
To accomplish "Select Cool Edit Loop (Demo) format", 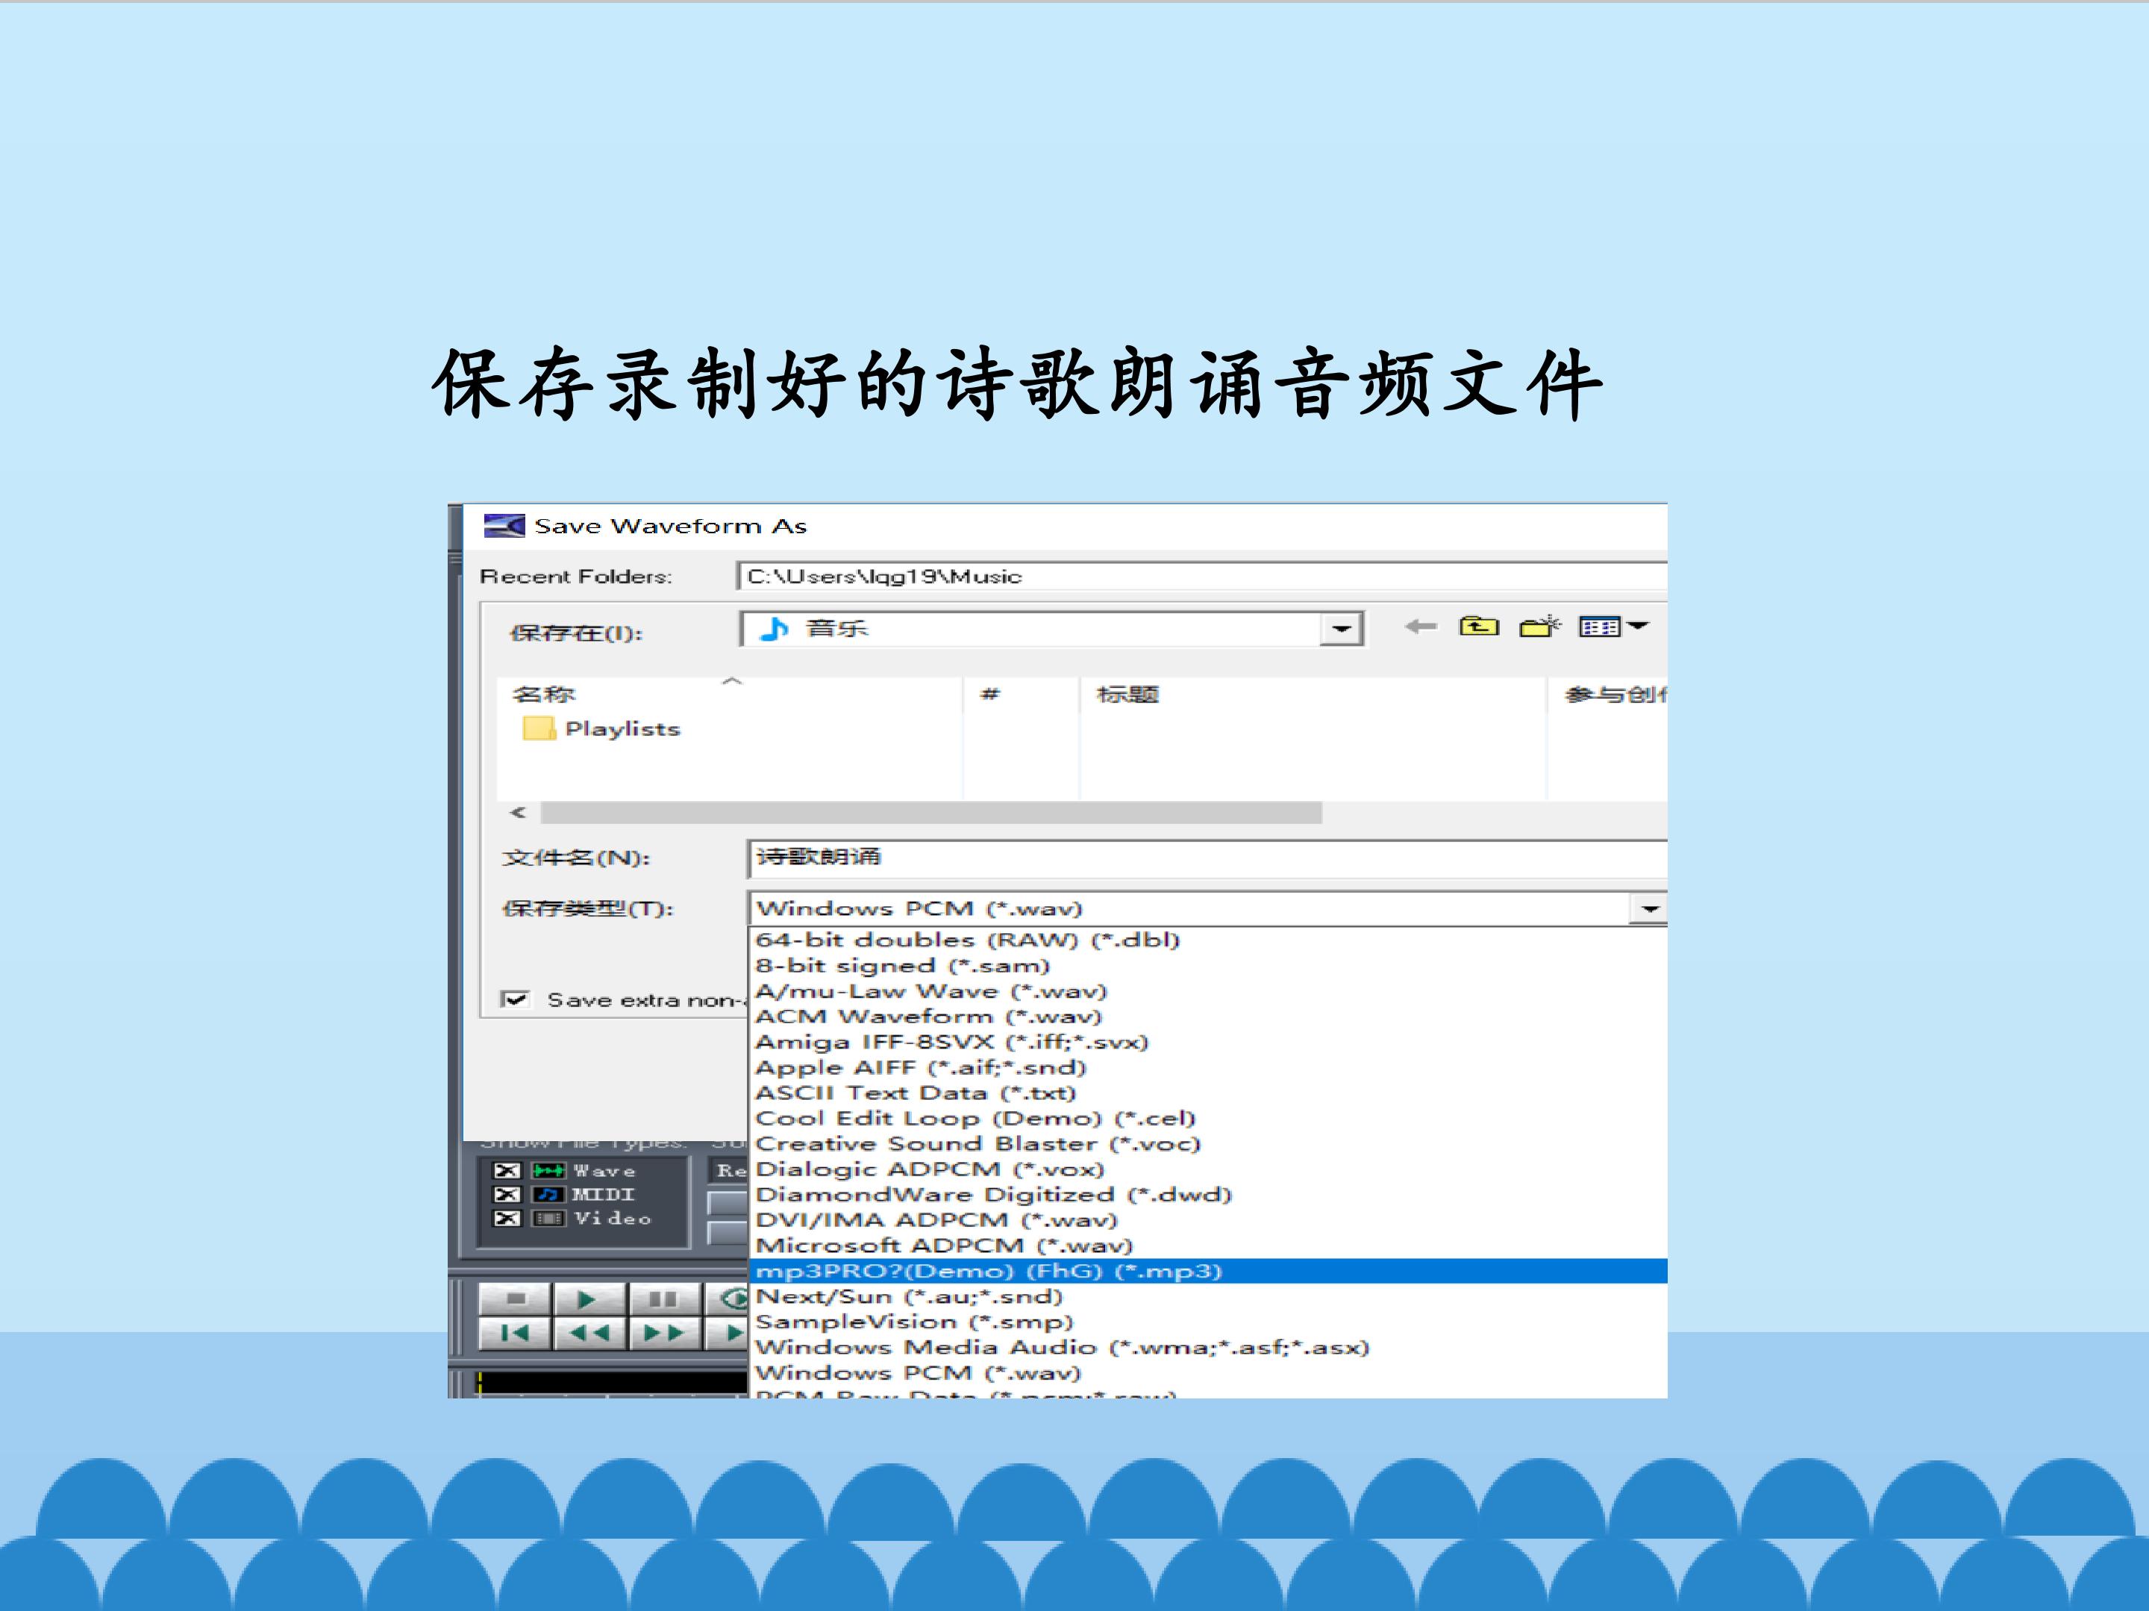I will pos(1209,1118).
